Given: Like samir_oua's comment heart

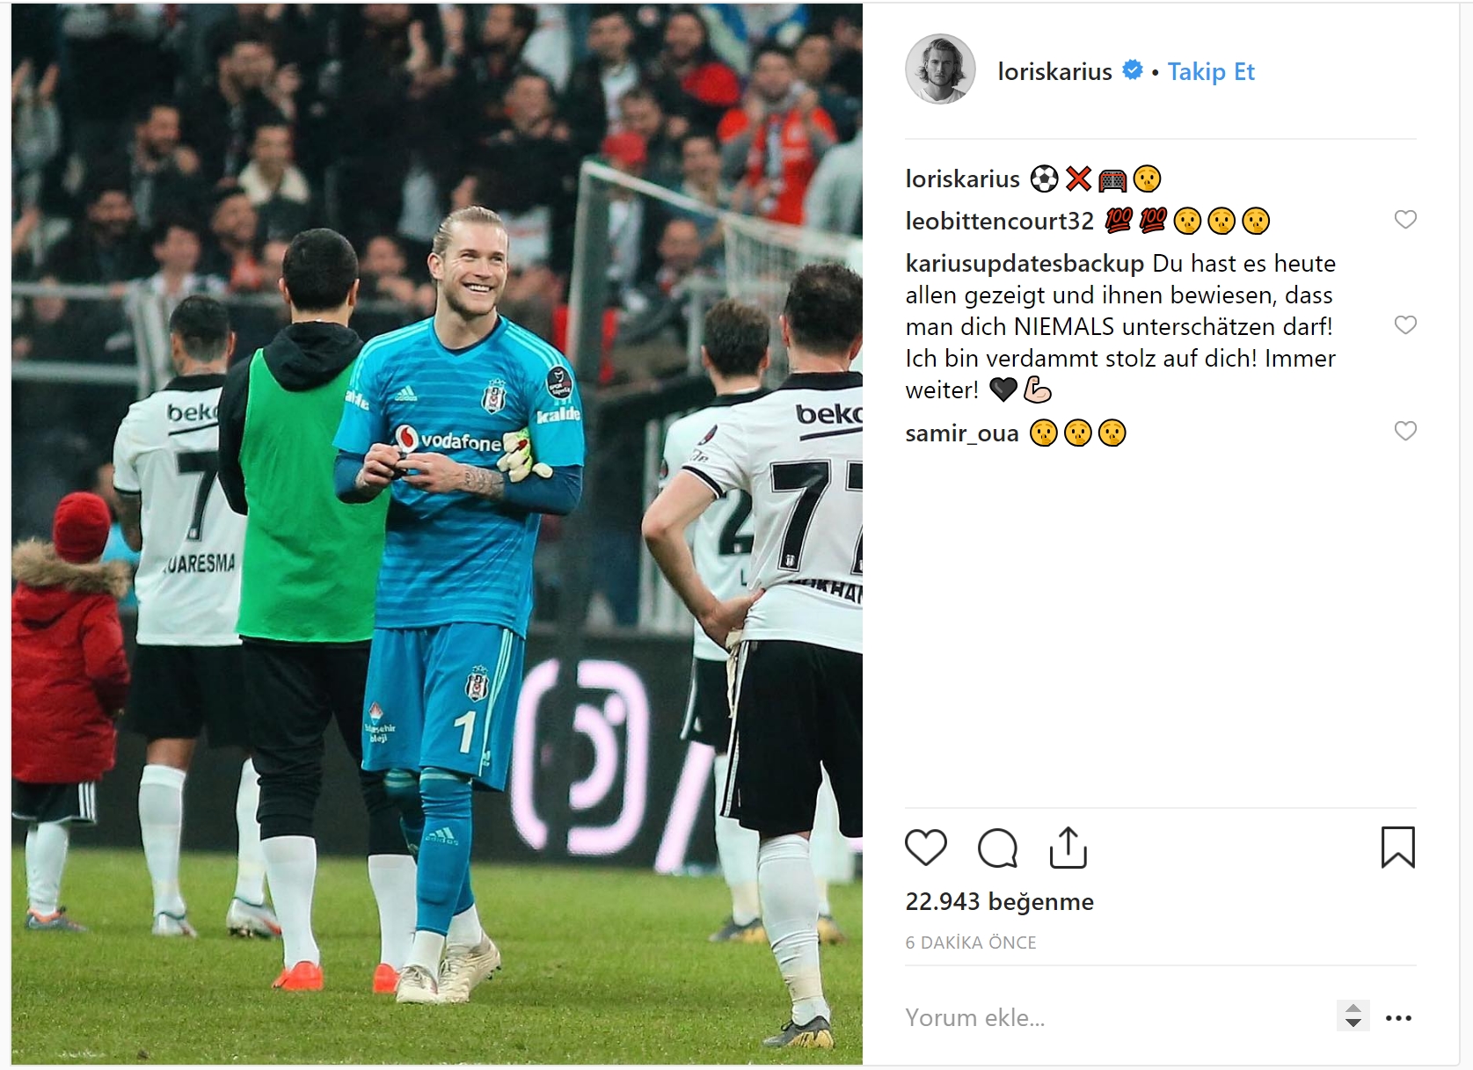Looking at the screenshot, I should 1405,431.
